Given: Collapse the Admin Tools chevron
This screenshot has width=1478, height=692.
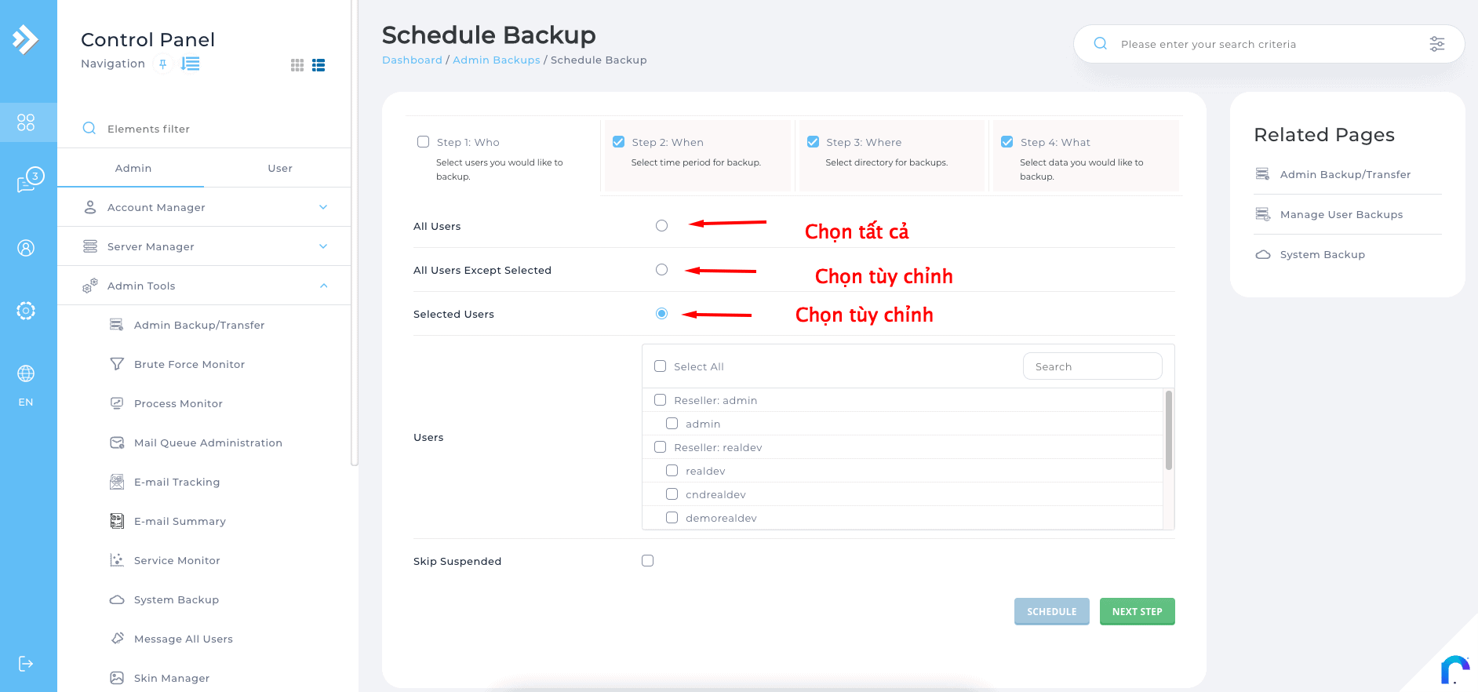Looking at the screenshot, I should [x=323, y=286].
